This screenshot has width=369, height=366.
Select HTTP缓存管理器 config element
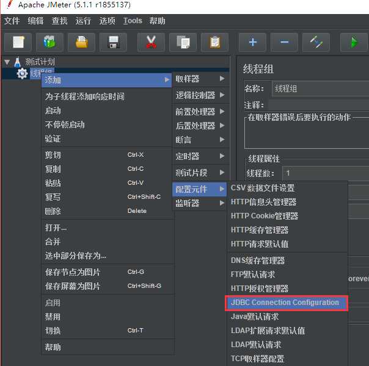point(288,230)
